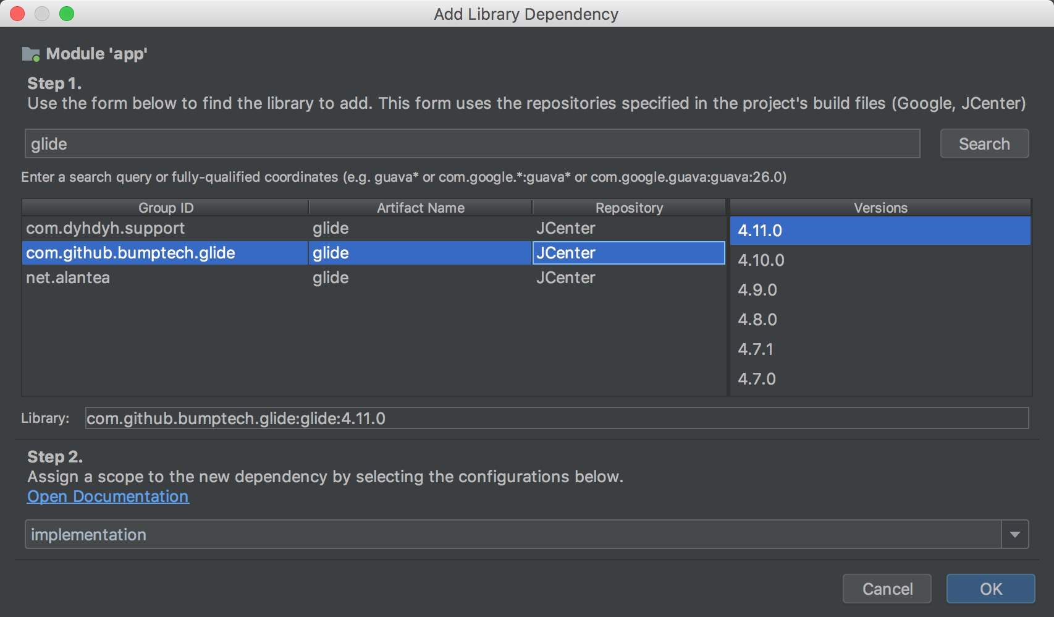Select version 4.7.0

pos(880,379)
